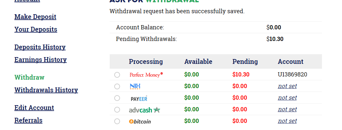Click the Payeer logo
Image resolution: width=342 pixels, height=130 pixels.
click(x=139, y=98)
